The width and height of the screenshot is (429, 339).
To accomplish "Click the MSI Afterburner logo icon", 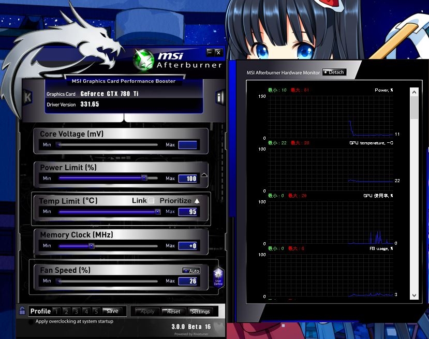I will pyautogui.click(x=143, y=60).
